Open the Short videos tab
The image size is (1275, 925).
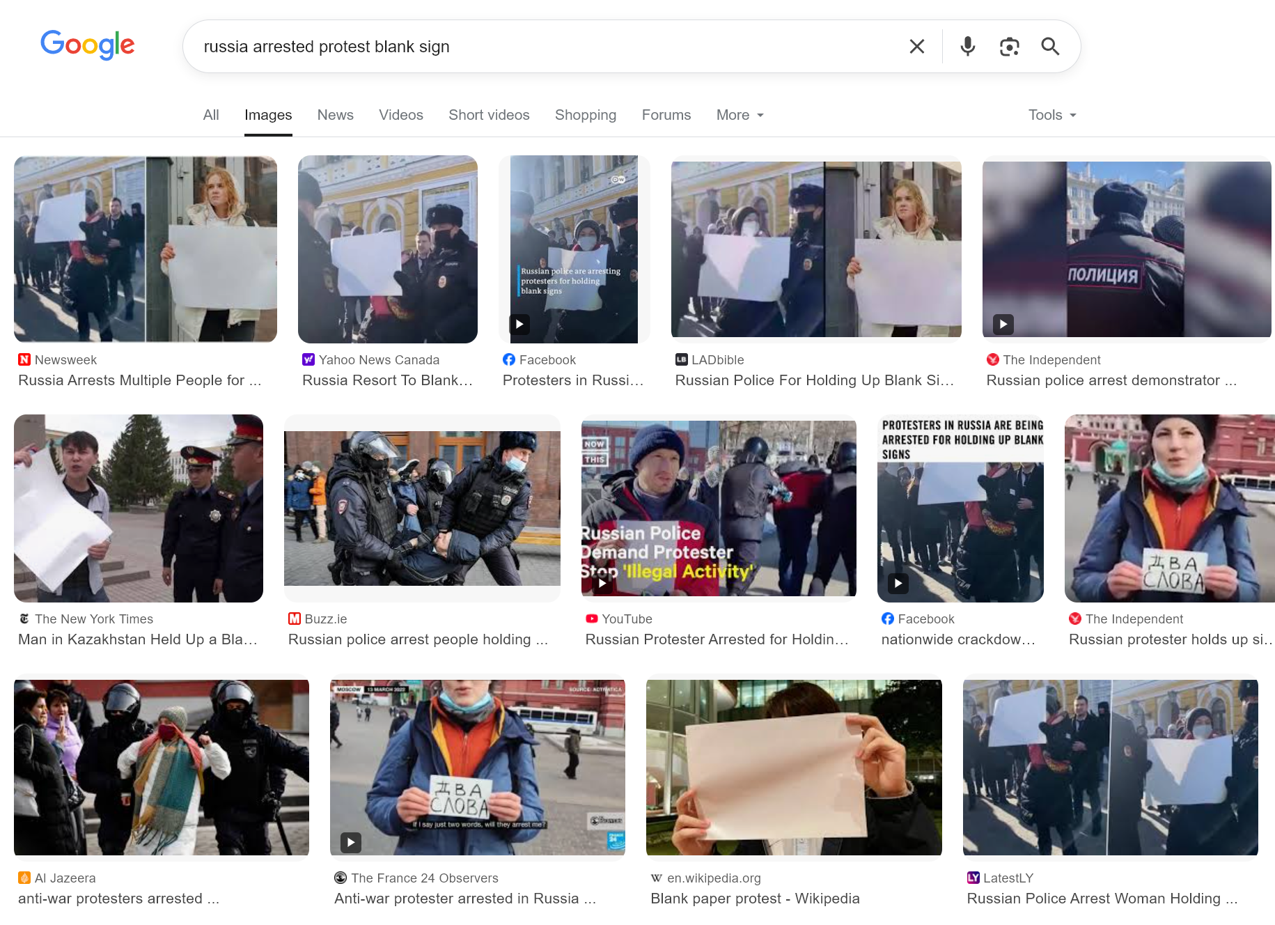tap(489, 115)
